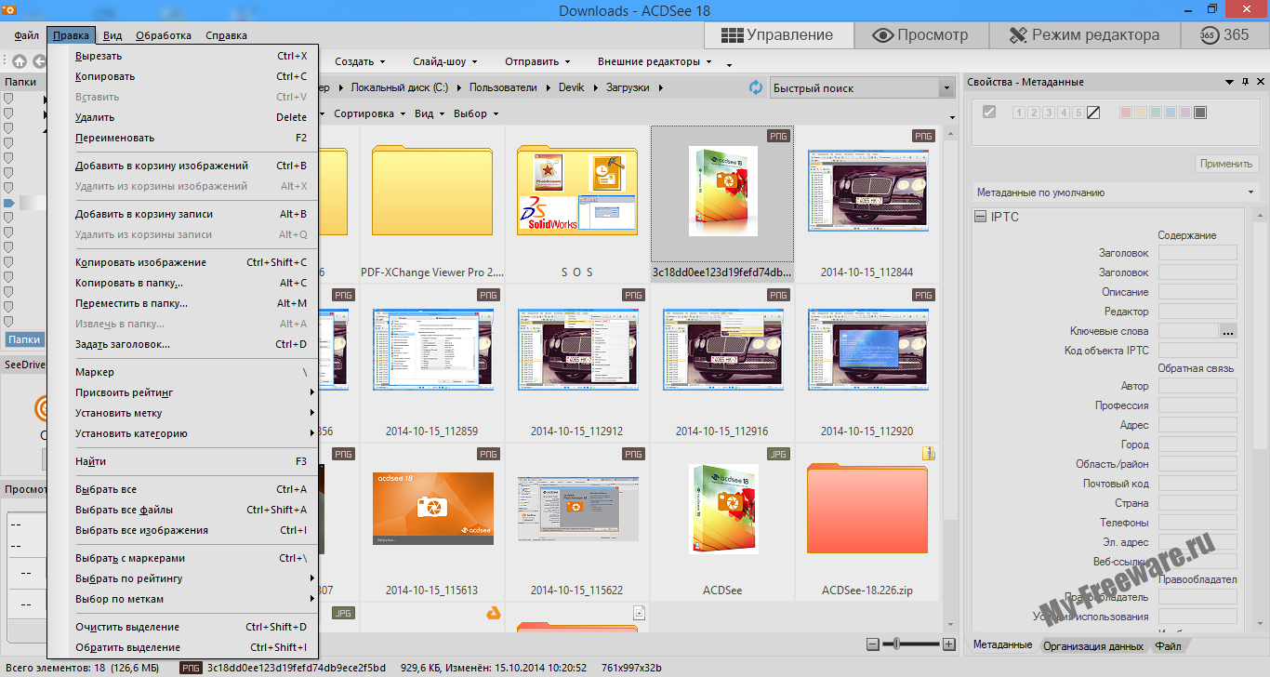1270x677 pixels.
Task: Move the thumbnail zoom slider handle
Action: point(896,644)
